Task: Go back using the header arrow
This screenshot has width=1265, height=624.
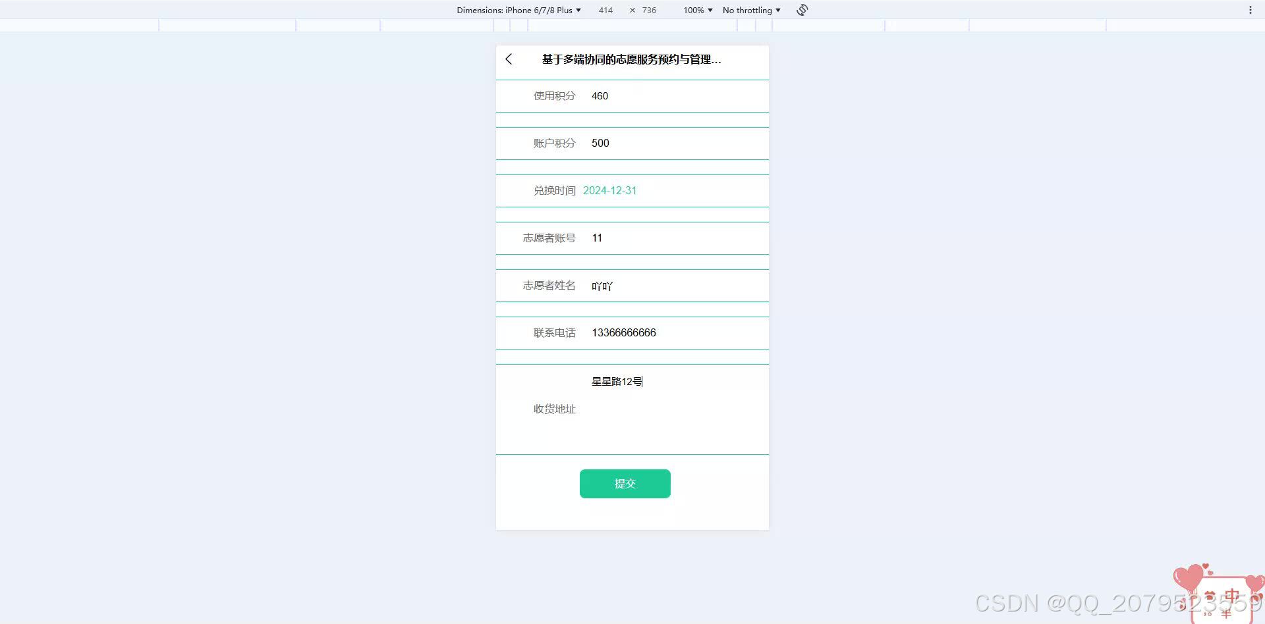Action: [x=509, y=59]
